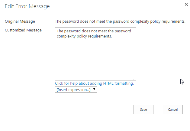Place cursor after "requirements." in text box
190x131 pixels.
[x=112, y=36]
